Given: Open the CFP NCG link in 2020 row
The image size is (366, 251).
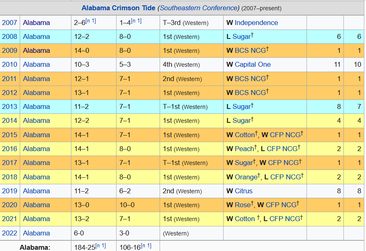Looking at the screenshot, I should click(281, 205).
